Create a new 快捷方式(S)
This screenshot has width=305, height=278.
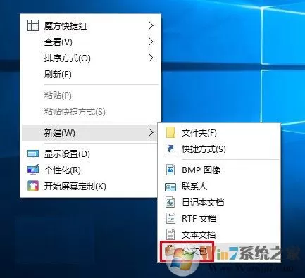[x=219, y=149]
